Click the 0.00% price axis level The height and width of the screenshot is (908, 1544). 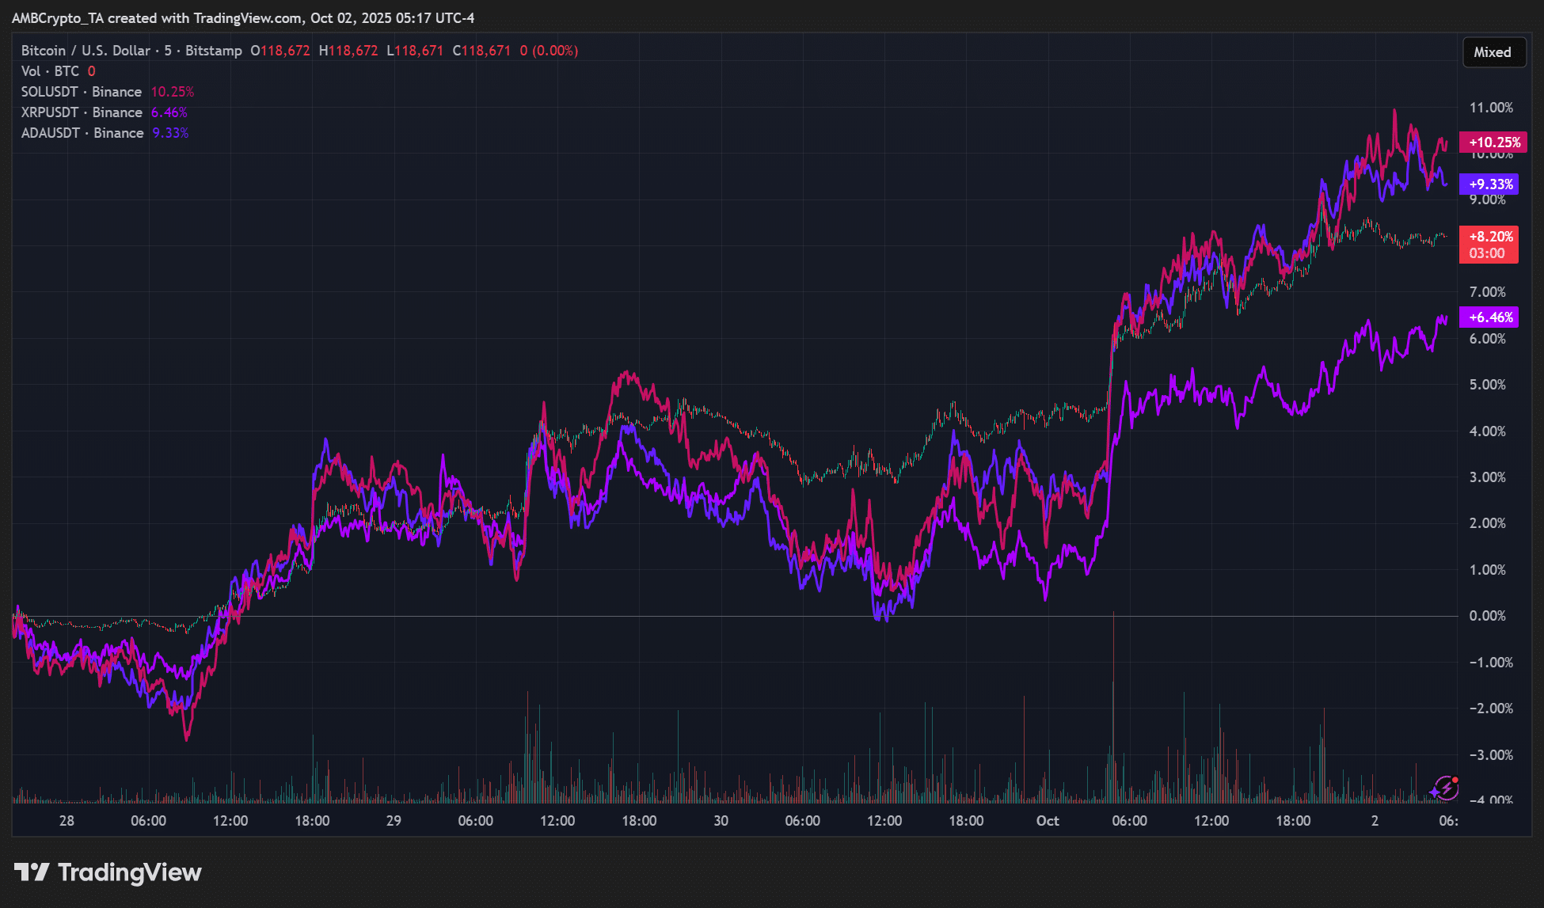[x=1487, y=616]
